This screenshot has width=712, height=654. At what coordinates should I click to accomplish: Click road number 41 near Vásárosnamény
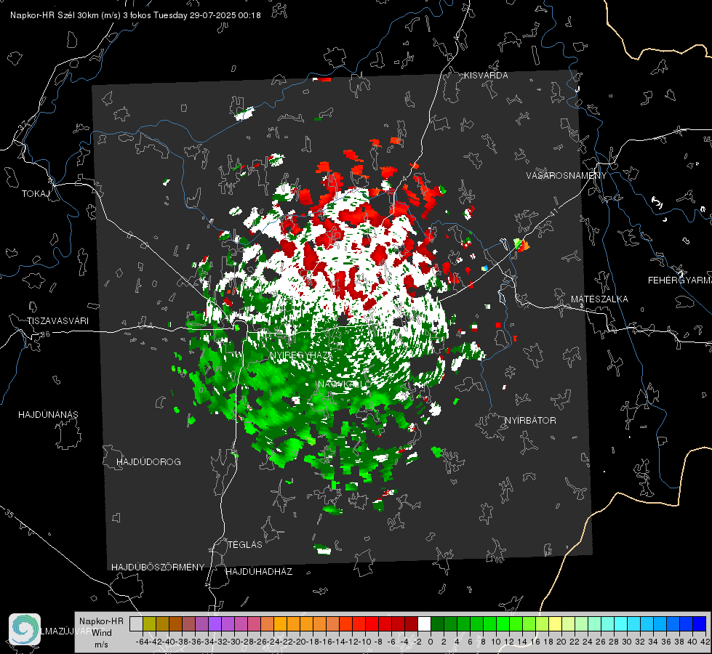coord(553,211)
